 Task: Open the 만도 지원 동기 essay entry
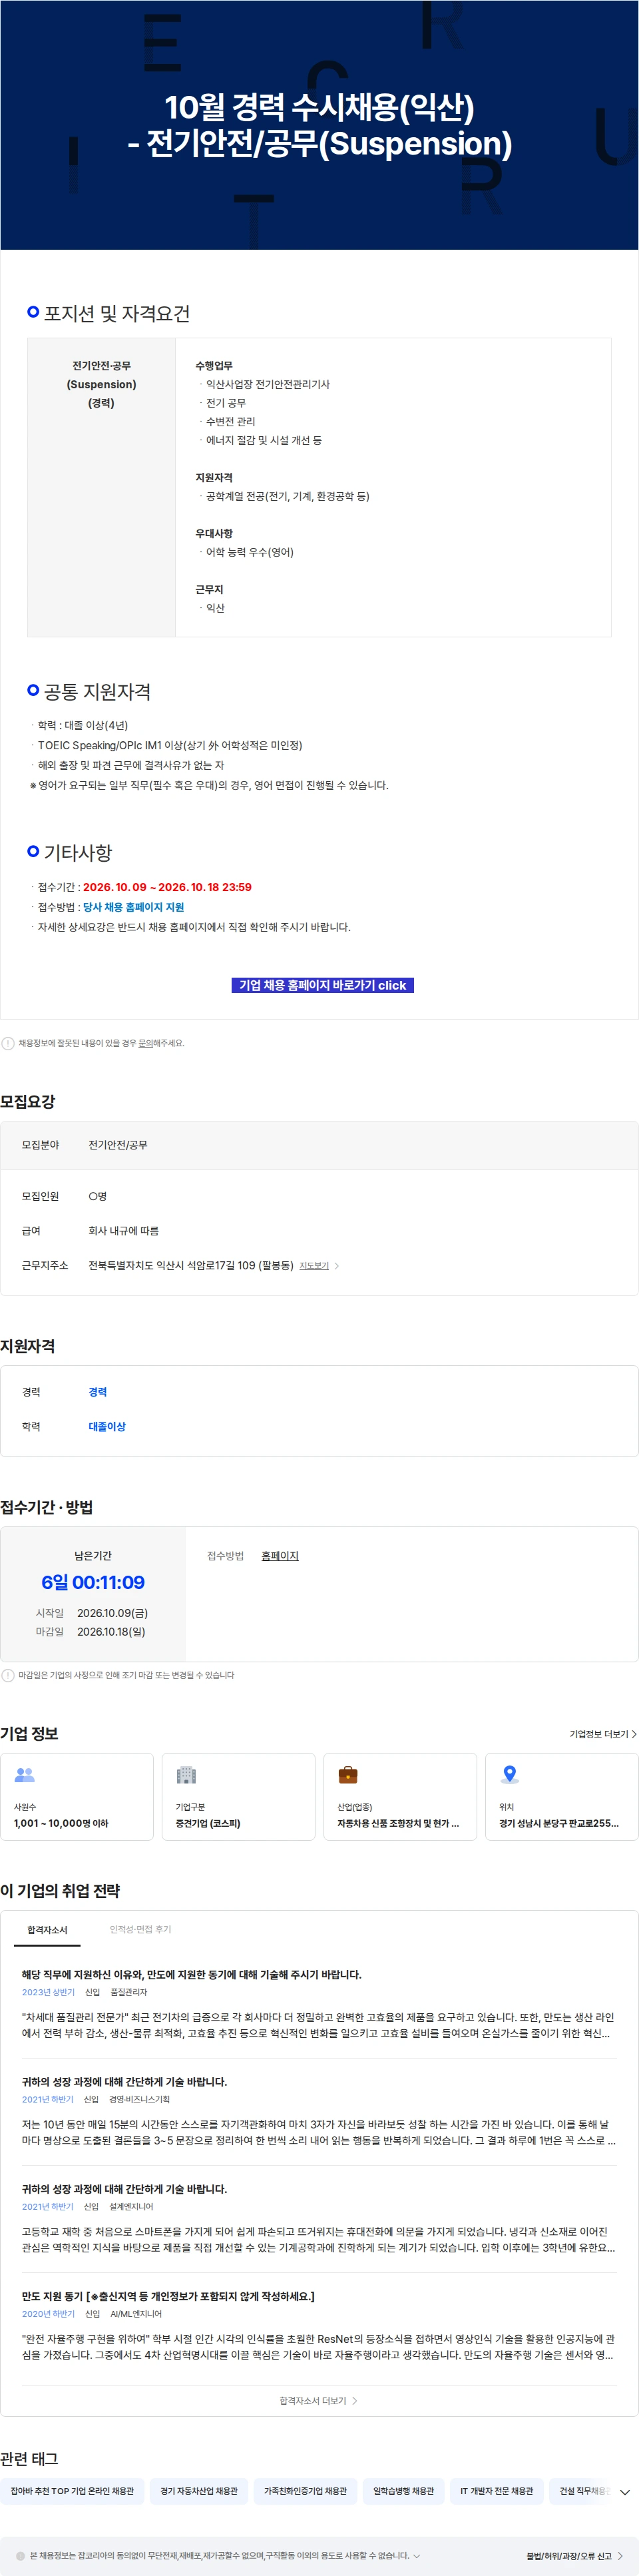319,2326
